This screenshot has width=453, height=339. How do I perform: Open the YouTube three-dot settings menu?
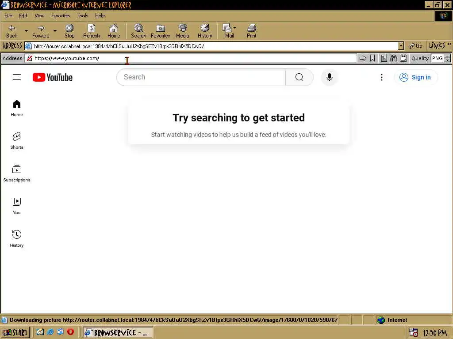382,77
